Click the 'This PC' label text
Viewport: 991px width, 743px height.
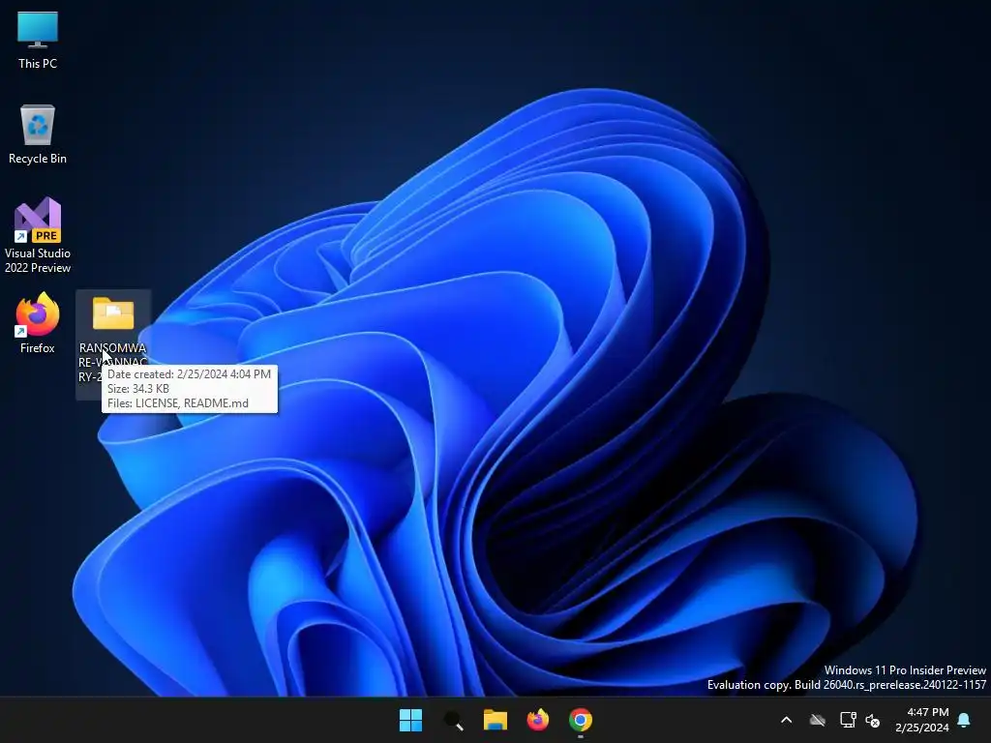(38, 63)
